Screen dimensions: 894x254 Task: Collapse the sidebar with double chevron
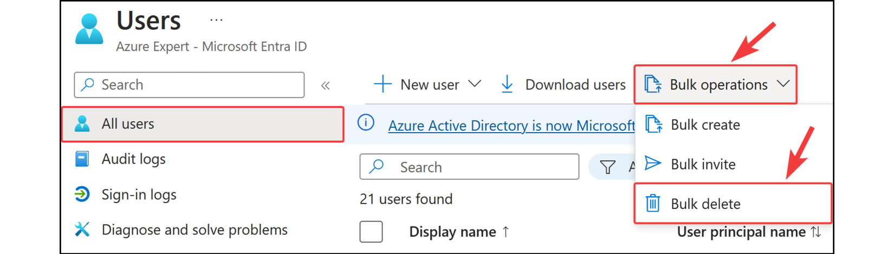(325, 86)
